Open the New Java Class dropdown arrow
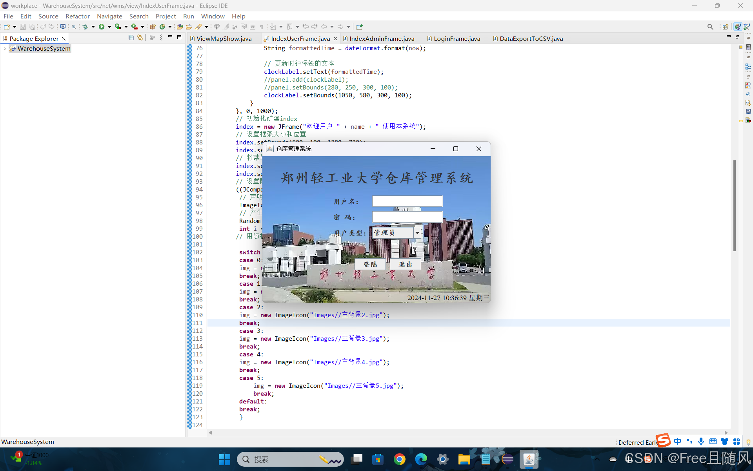 pyautogui.click(x=170, y=27)
